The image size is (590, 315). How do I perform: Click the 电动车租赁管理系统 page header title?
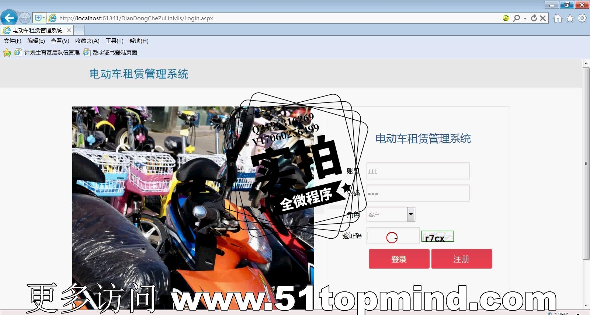pos(139,74)
